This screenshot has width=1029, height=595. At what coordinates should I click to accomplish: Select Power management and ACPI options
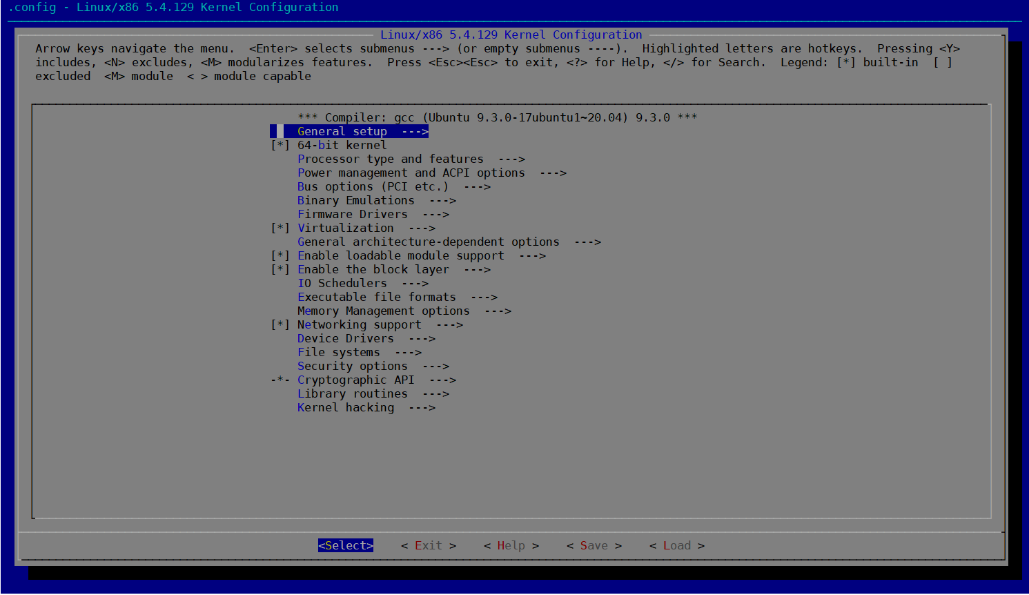point(411,173)
